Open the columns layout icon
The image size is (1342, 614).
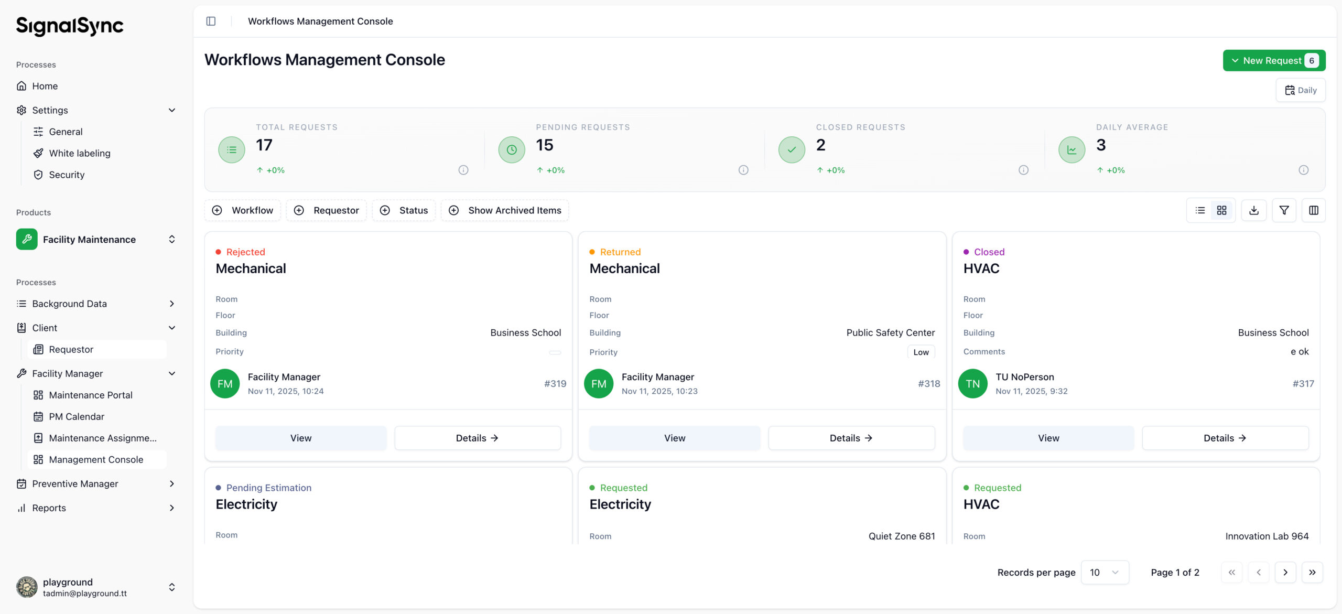[x=1313, y=210]
